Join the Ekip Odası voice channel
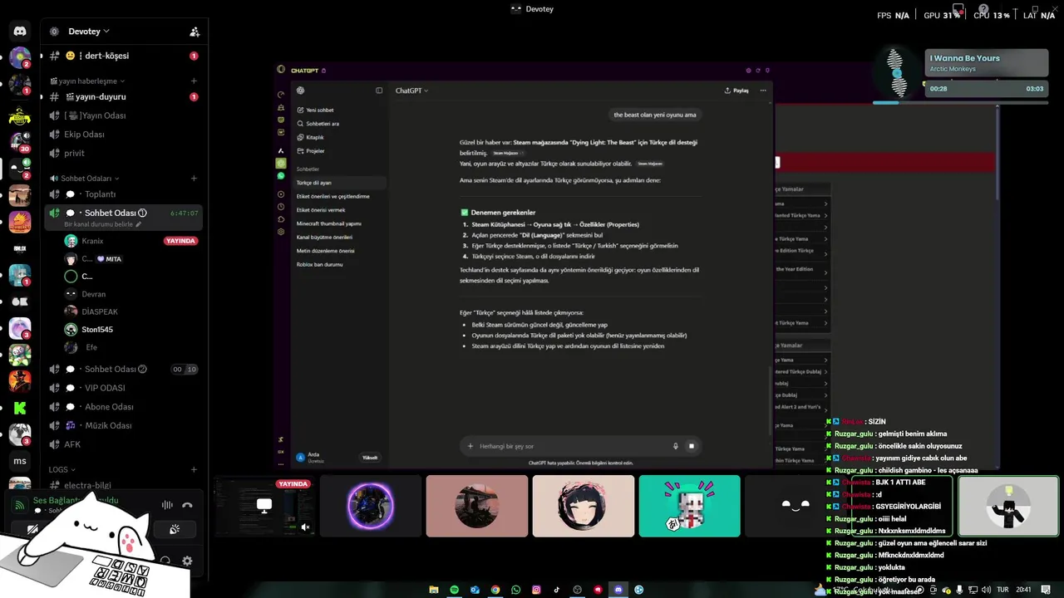Screen dimensions: 1064x598 click(124, 135)
